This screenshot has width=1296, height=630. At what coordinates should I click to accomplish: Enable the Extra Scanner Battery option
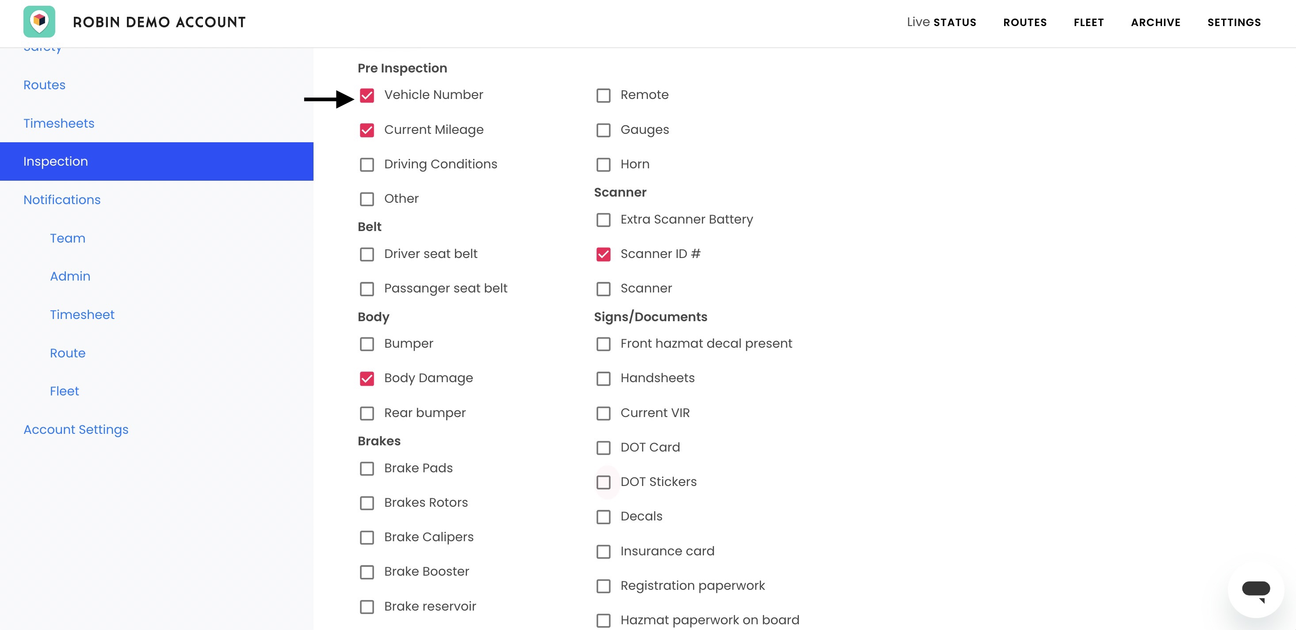(603, 220)
